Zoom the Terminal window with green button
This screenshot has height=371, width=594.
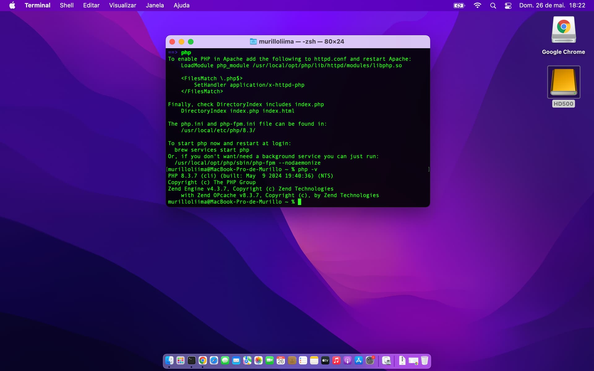(191, 42)
